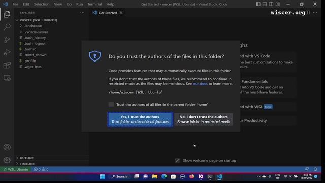Image resolution: width=325 pixels, height=183 pixels.
Task: Open the Search view in activity bar
Action: (x=7, y=27)
